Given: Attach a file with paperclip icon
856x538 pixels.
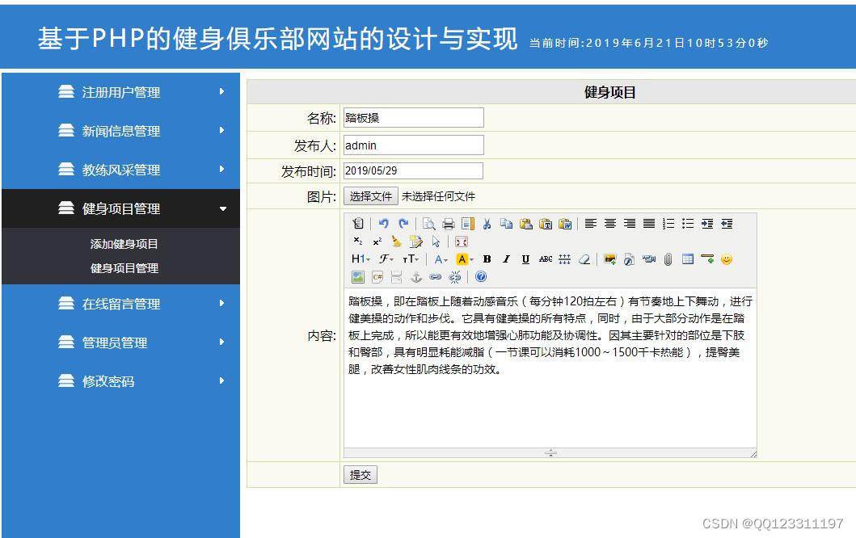Looking at the screenshot, I should (x=668, y=259).
